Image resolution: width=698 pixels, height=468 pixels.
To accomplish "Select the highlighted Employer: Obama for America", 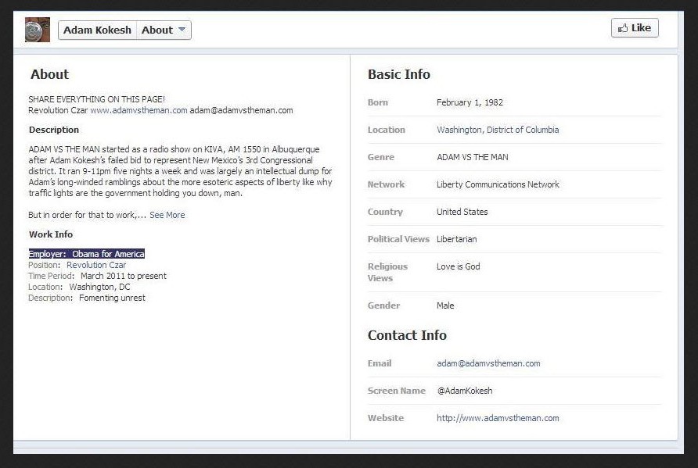I will tap(87, 254).
